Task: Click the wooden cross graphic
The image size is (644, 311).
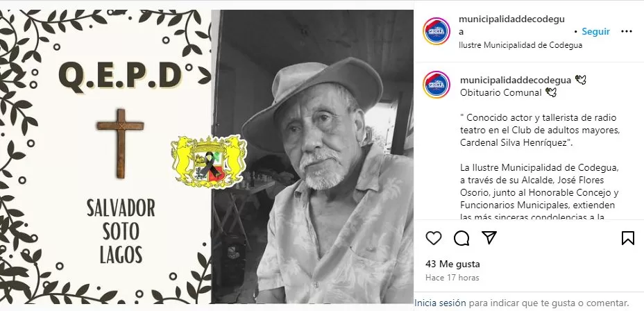Action: (120, 144)
